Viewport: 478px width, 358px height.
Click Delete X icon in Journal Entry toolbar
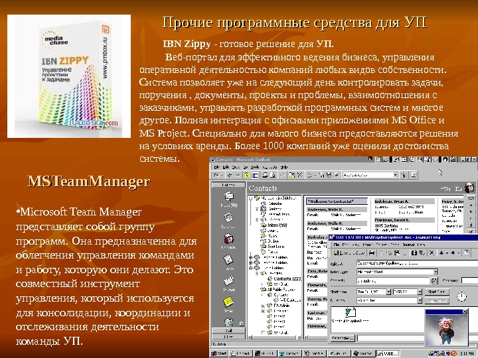click(x=432, y=253)
